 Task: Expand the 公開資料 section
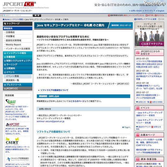pos(5,68)
